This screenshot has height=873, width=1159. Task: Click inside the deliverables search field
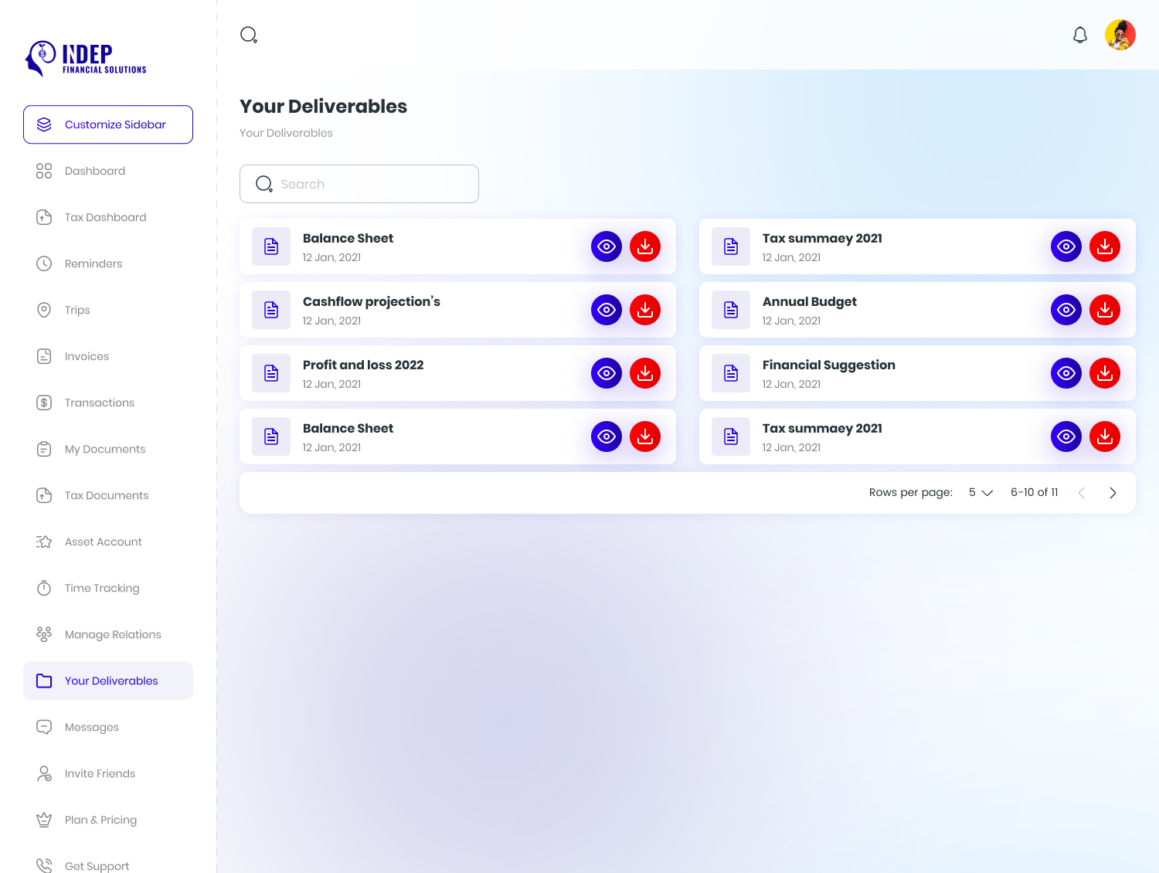coord(359,184)
